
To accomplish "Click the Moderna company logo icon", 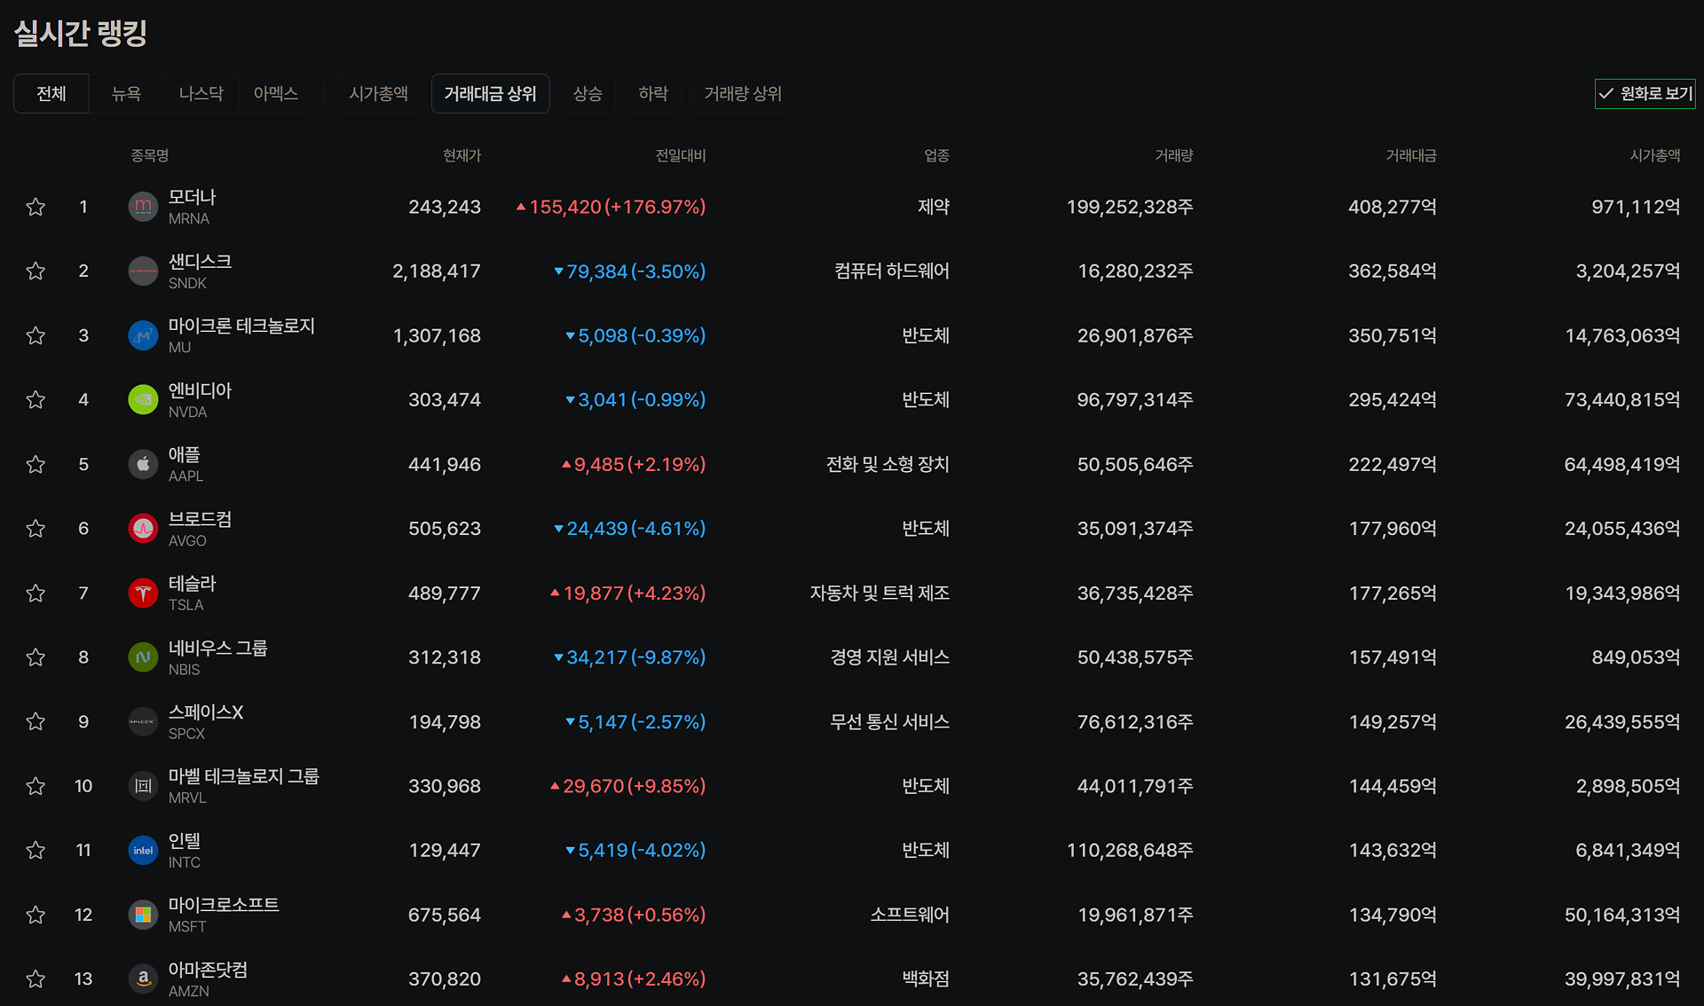I will [143, 207].
